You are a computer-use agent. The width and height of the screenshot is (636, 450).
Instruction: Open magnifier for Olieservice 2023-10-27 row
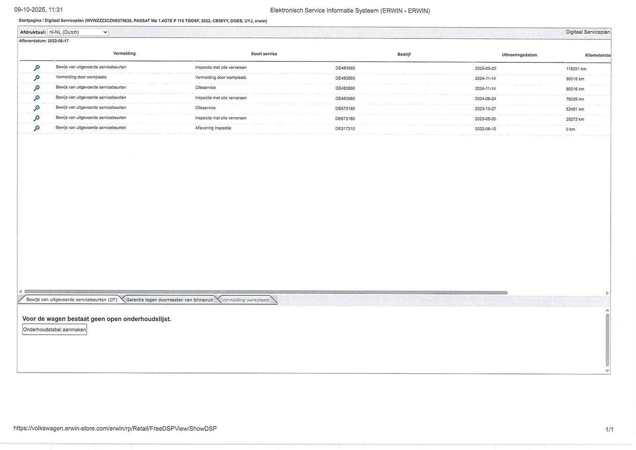click(37, 108)
